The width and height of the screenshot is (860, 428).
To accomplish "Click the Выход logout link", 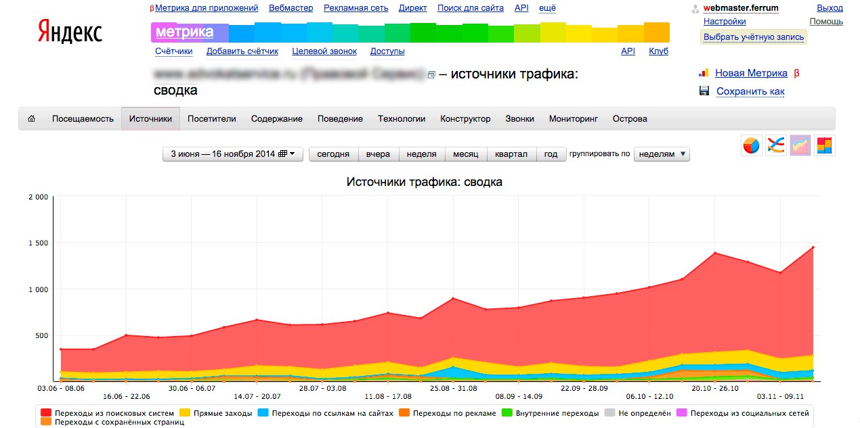I will [x=830, y=8].
